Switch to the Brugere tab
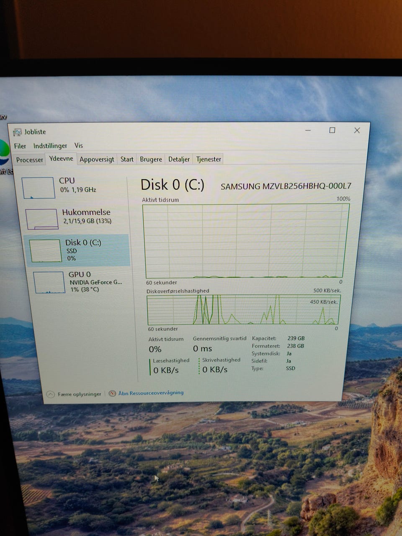The image size is (402, 536). click(151, 159)
